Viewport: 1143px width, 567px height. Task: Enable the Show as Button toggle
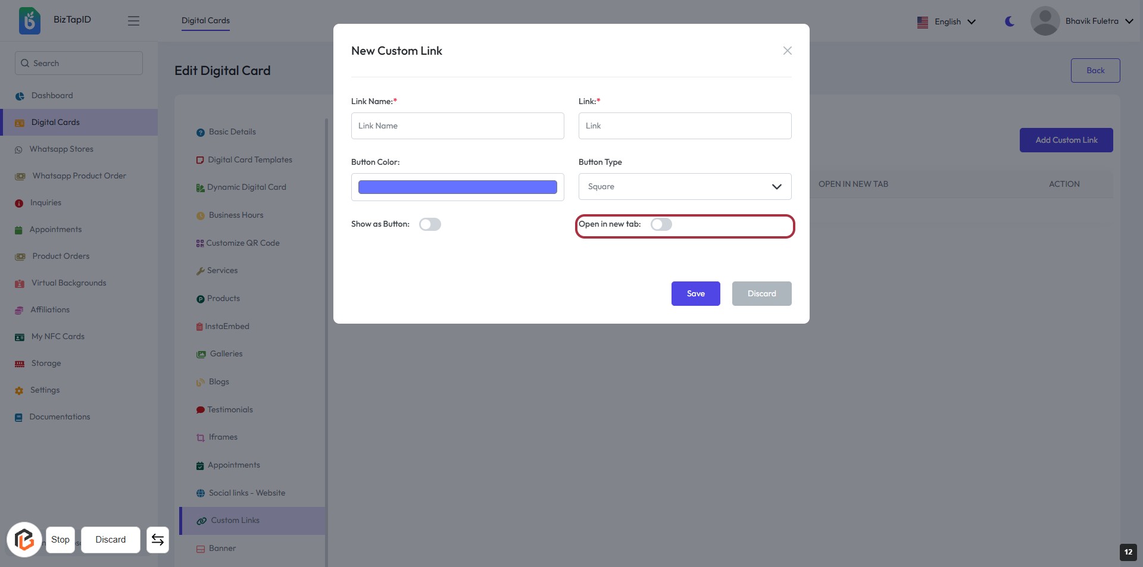430,224
